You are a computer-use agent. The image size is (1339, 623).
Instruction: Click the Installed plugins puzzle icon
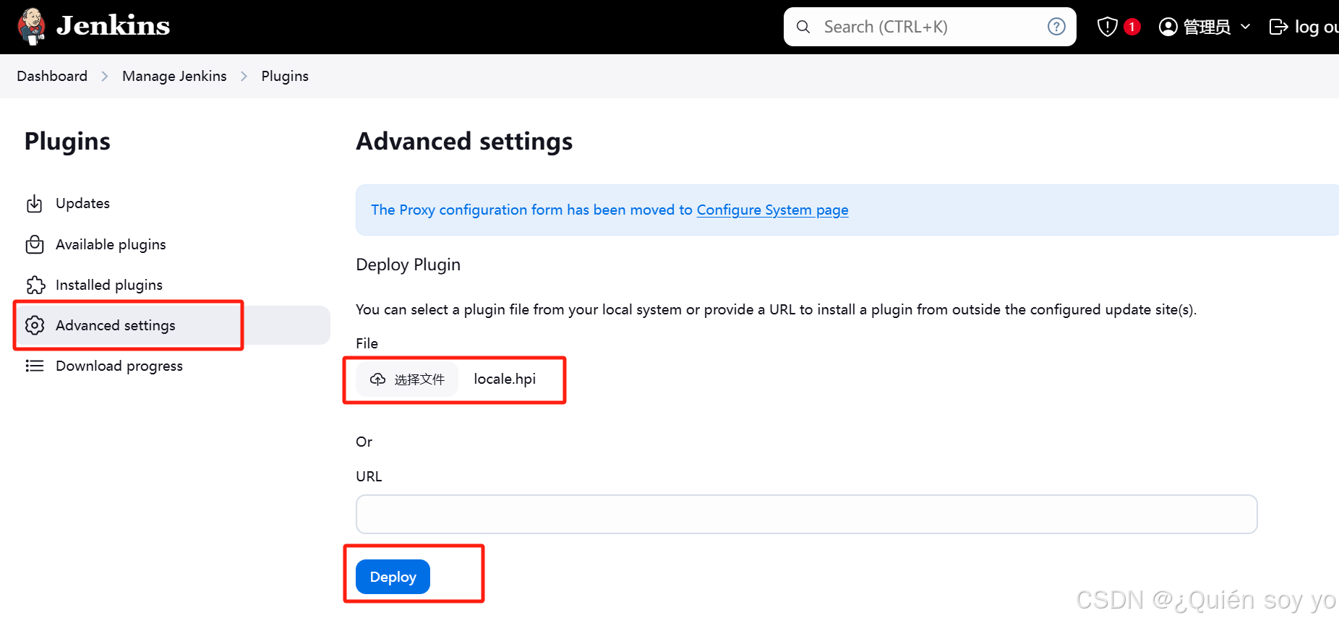(35, 285)
